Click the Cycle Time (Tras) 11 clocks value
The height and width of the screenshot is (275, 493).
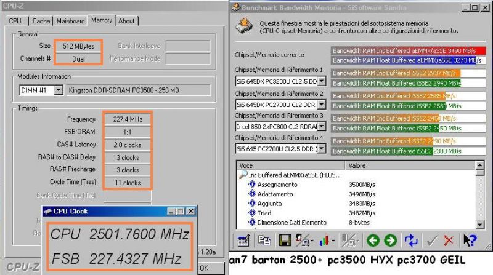pyautogui.click(x=128, y=183)
